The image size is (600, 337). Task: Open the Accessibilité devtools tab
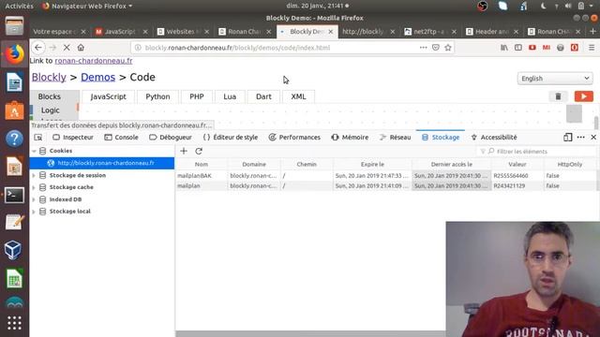click(x=494, y=138)
